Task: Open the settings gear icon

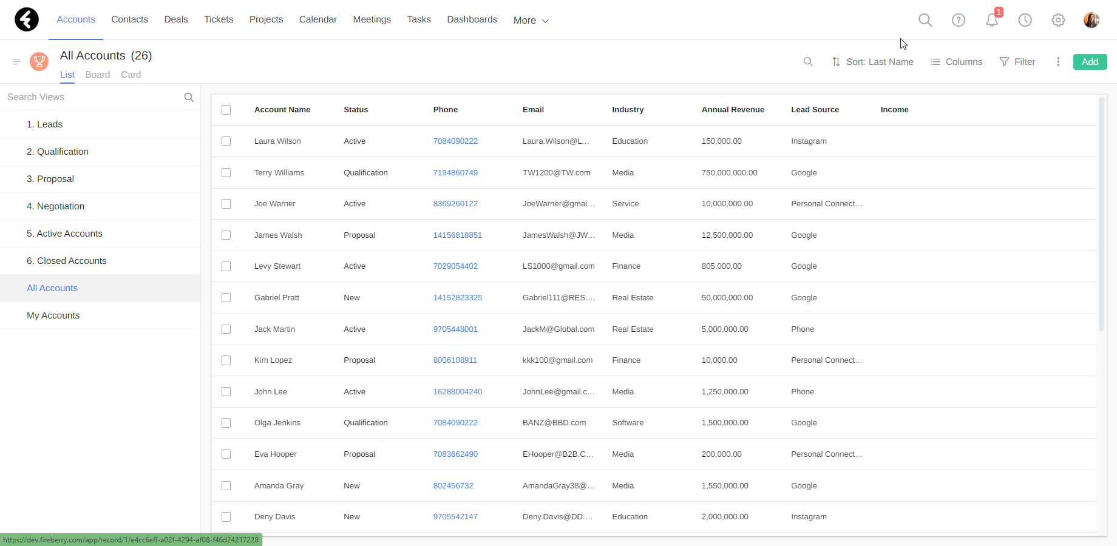Action: [1058, 20]
